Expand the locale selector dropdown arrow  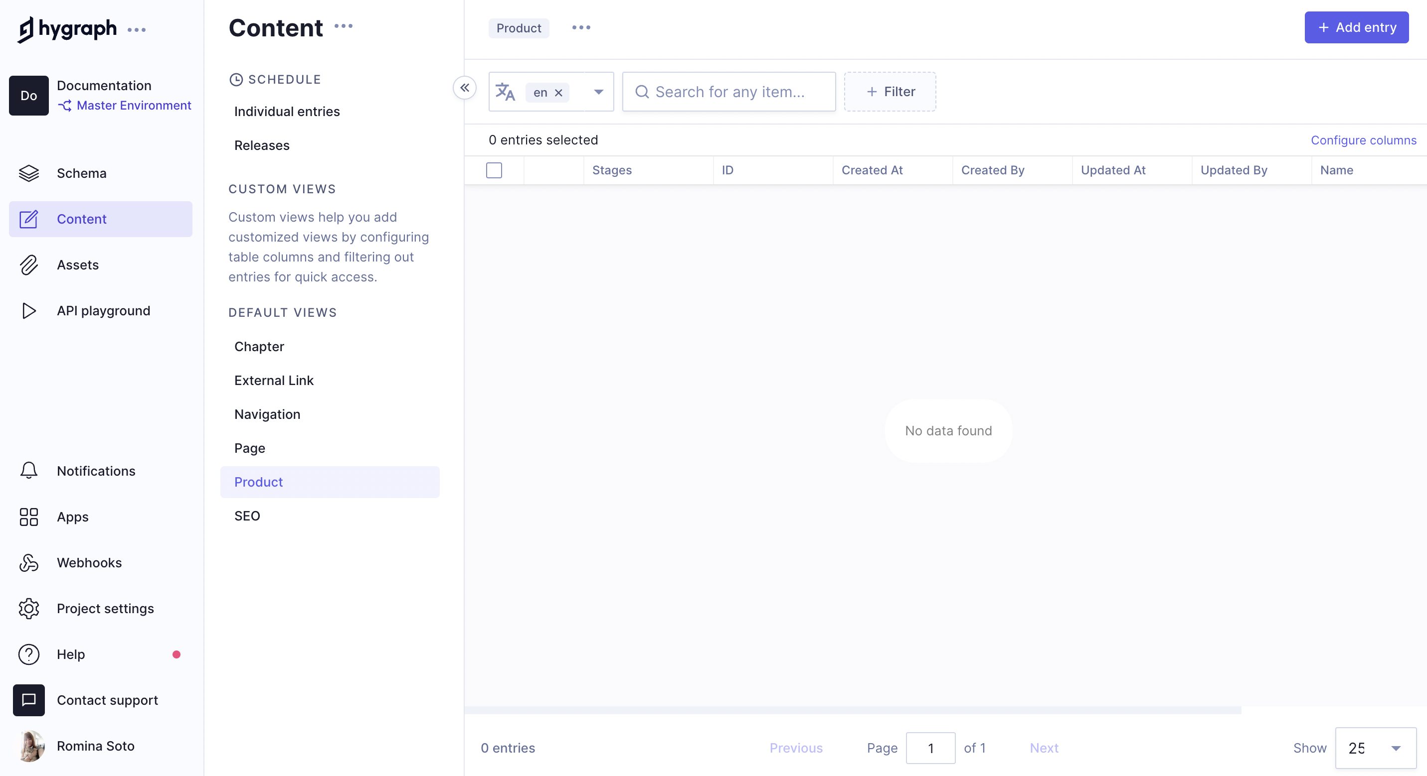598,92
